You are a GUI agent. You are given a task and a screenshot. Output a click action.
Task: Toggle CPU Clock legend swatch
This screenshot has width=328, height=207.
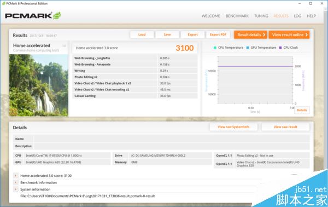[280, 48]
